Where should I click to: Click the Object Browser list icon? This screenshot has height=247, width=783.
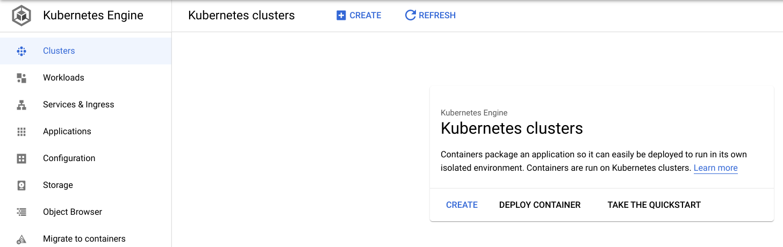click(x=21, y=212)
